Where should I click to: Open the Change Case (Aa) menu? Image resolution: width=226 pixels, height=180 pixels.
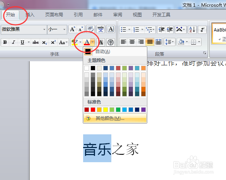coord(63,42)
